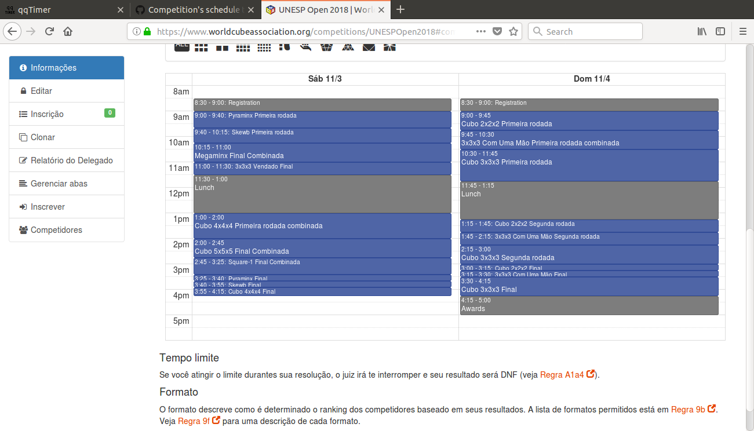The image size is (754, 431).
Task: Filter schedule by Skewb event icon
Action: tap(369, 46)
